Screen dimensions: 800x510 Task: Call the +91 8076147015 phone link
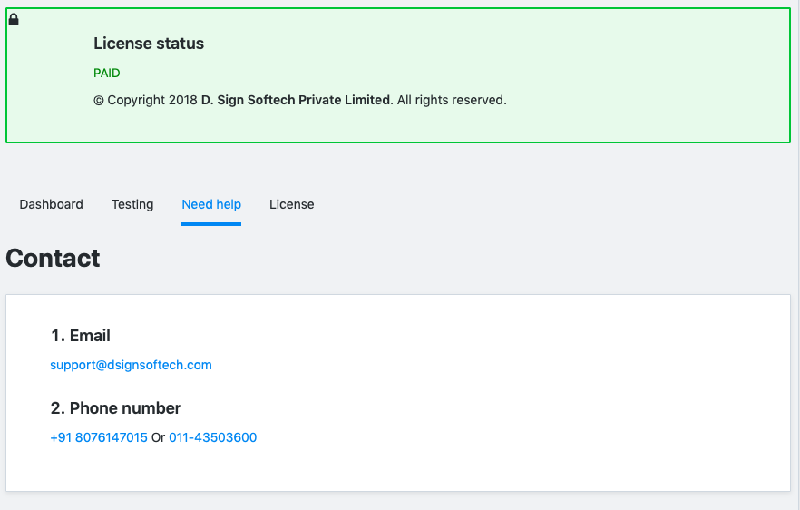click(x=99, y=437)
